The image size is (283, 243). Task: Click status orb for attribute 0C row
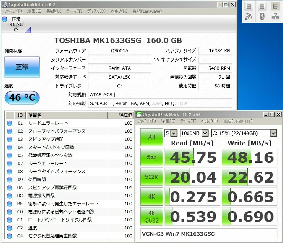[x=10, y=196]
